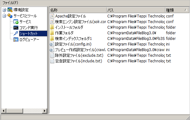Viewport: 190px width, 120px height.
Task: Sort by 種類 column header
Action: 177,10
